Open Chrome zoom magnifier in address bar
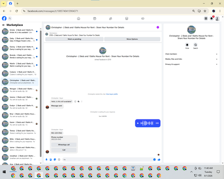 [x=194, y=11]
